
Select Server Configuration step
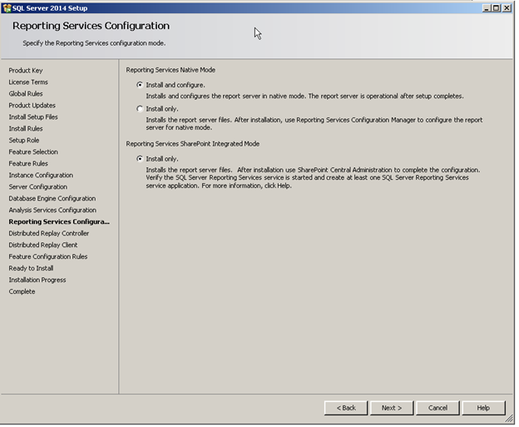pos(38,186)
